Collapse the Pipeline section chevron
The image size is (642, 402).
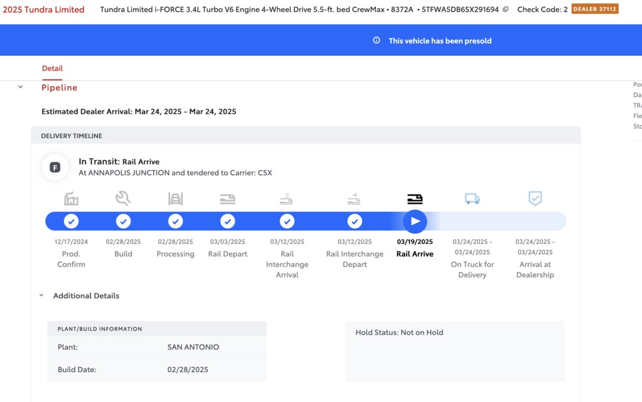tap(21, 87)
